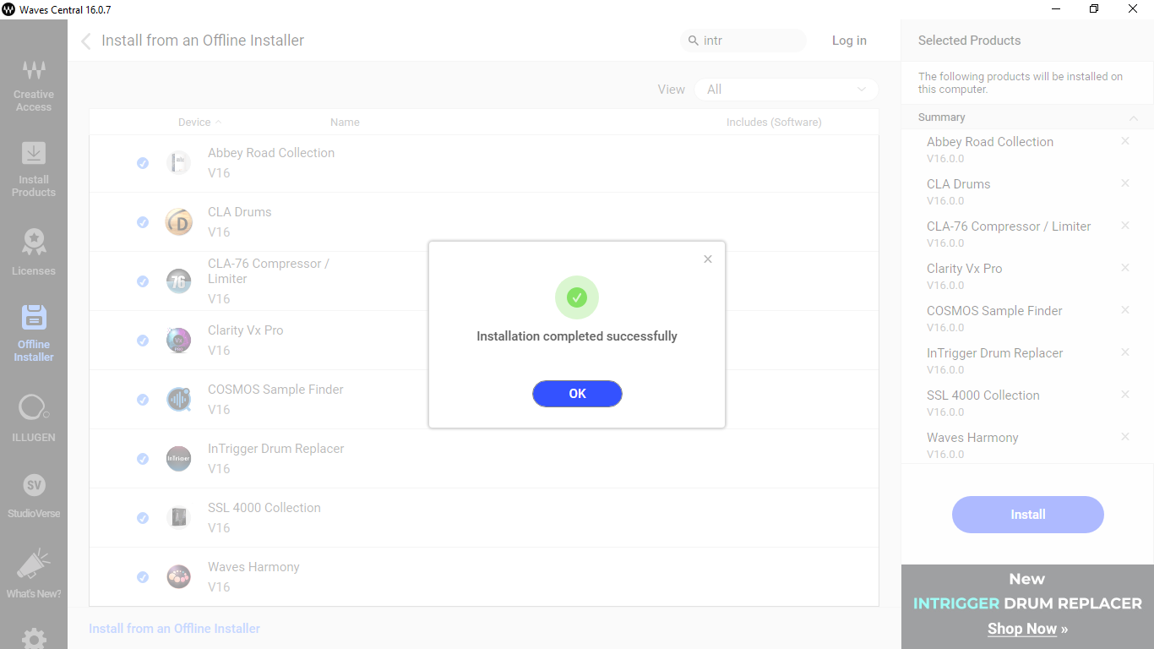
Task: Remove Abbey Road Collection from selected products
Action: click(1125, 141)
